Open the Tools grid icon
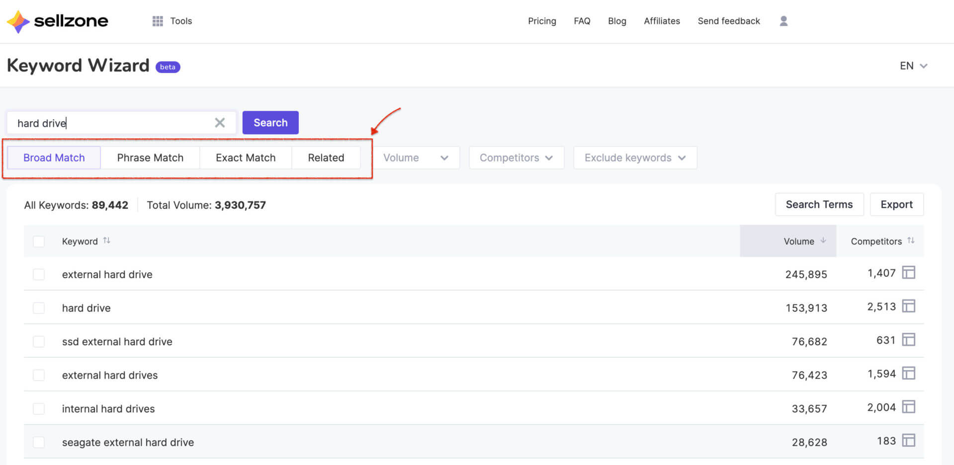Image resolution: width=954 pixels, height=465 pixels. coord(158,21)
